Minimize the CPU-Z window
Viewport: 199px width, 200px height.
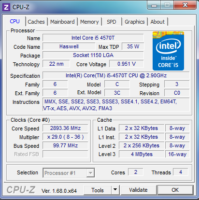point(154,5)
